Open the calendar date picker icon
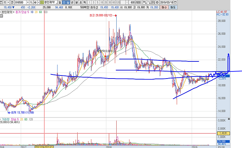 pyautogui.click(x=175, y=2)
